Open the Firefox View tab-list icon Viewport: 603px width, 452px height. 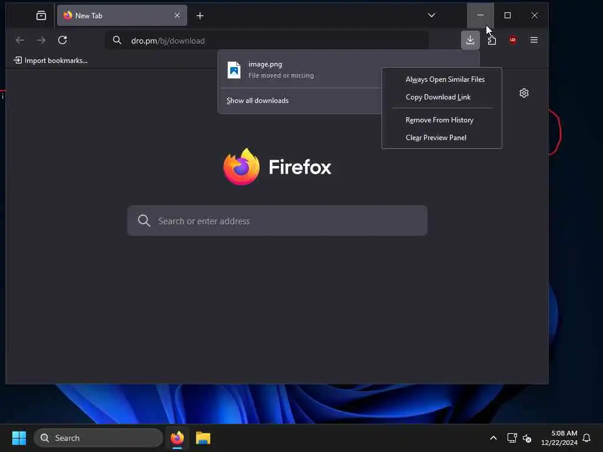click(x=41, y=16)
